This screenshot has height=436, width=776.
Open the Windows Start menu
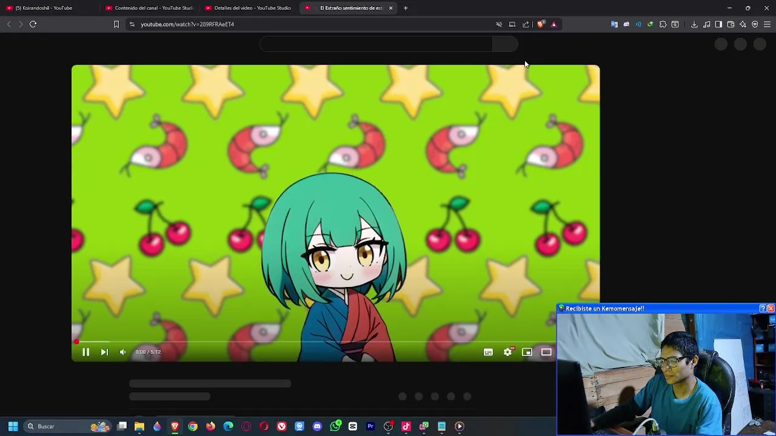(13, 426)
